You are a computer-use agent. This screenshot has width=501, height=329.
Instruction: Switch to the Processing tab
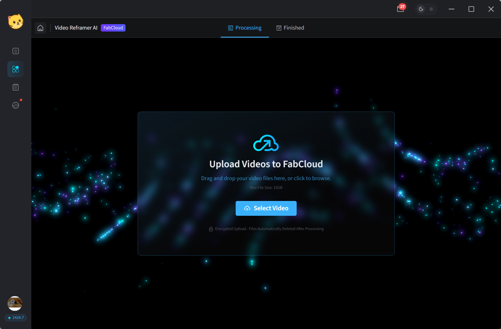(x=245, y=28)
